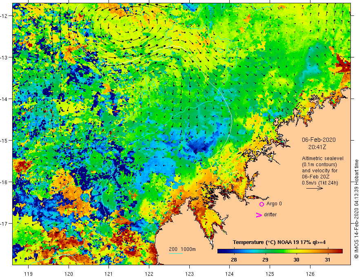Click the 28 label under color bar
Viewport: 359px width, 277px height.
tap(234, 259)
